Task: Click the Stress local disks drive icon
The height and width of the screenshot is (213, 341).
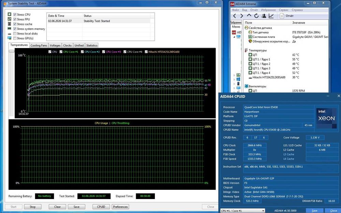Action: coord(9,34)
